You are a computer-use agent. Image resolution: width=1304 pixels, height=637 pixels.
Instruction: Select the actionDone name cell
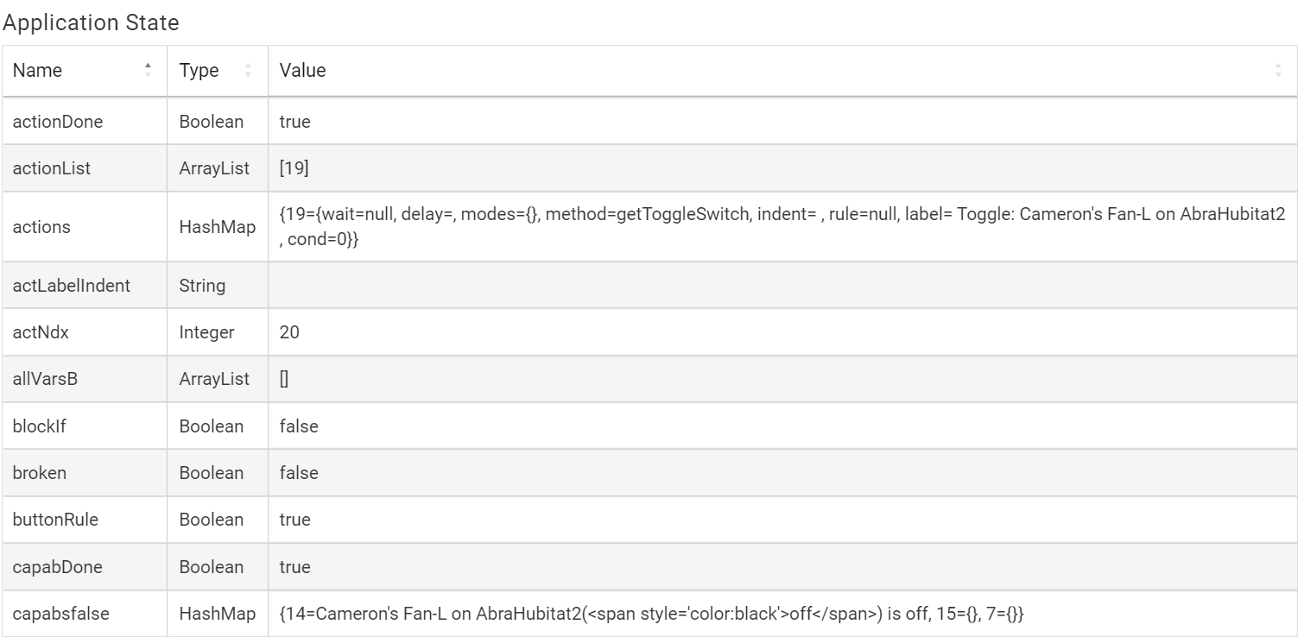58,122
